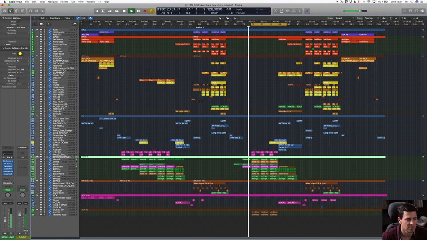Viewport: 427px width, 240px height.
Task: Toggle Solo on the 1-2 OUT channel strip
Action: (26, 233)
